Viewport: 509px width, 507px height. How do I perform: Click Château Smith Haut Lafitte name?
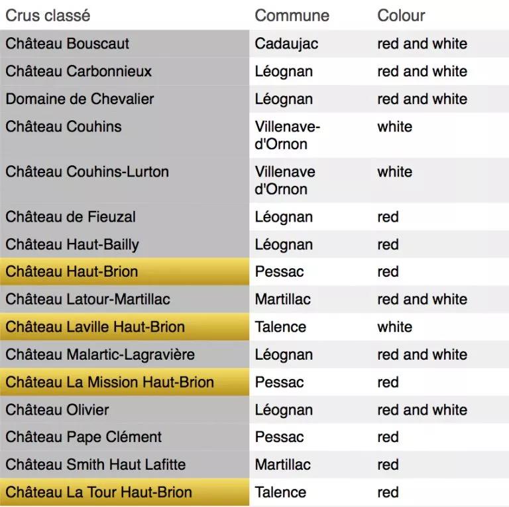(x=95, y=465)
